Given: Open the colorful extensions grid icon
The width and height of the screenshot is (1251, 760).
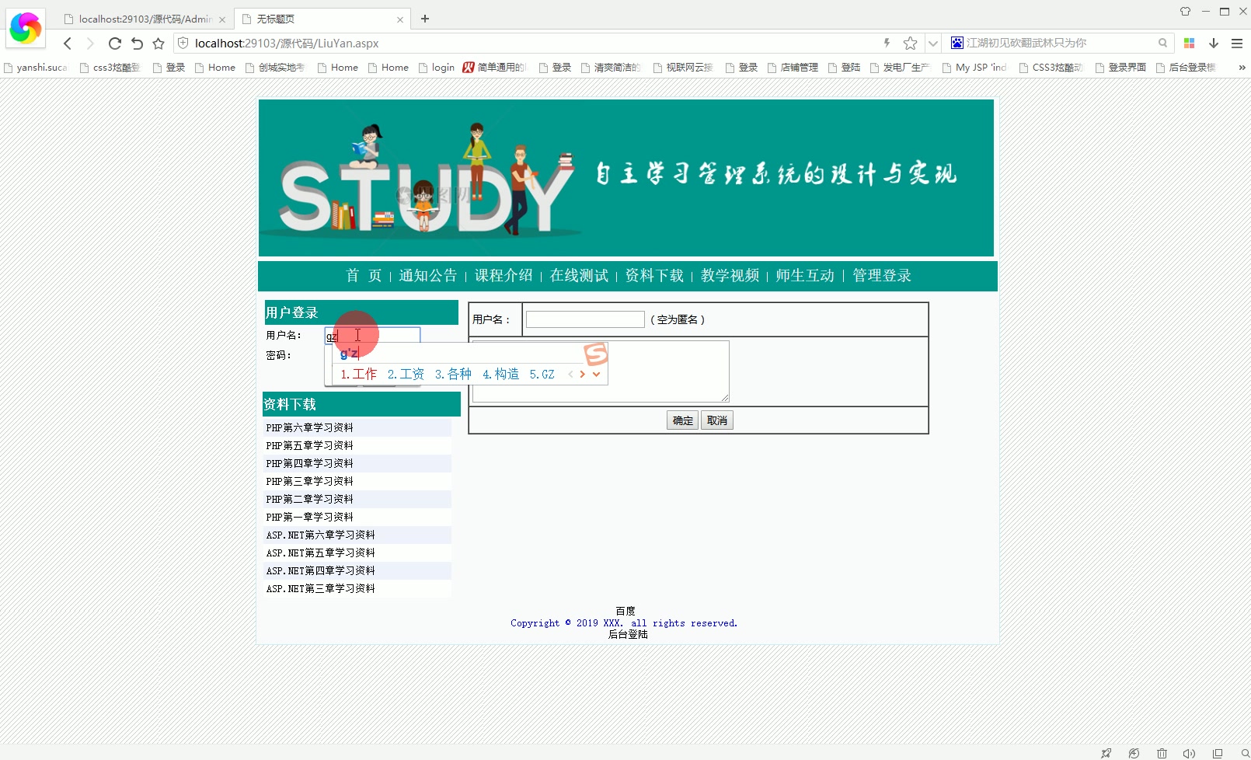Looking at the screenshot, I should (x=1189, y=43).
